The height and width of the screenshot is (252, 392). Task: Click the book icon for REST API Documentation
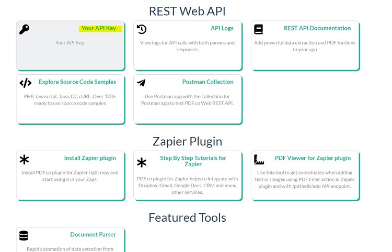pos(259,29)
